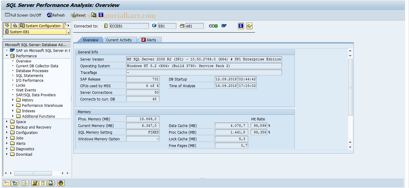
Task: Open Current DB Collector Data
Action: pos(37,66)
